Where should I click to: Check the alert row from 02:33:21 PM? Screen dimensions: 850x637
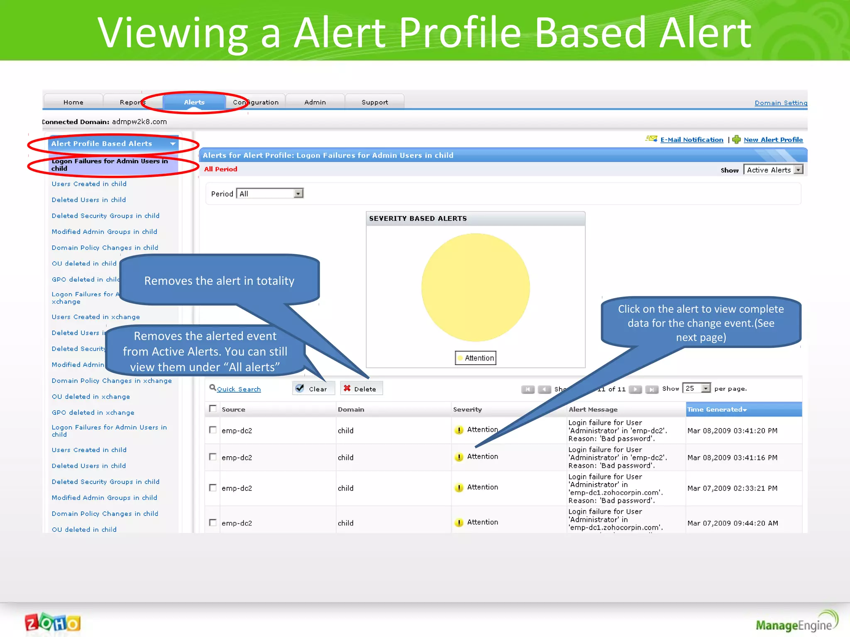[x=213, y=488]
